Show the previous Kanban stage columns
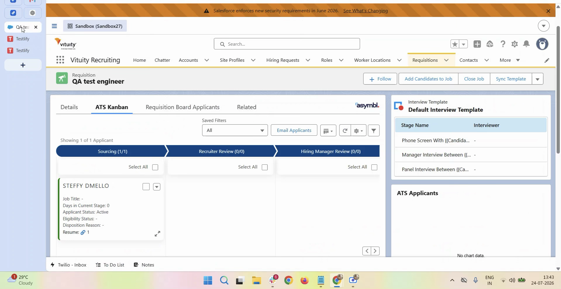Screen dimensions: 561x289 (x=367, y=251)
